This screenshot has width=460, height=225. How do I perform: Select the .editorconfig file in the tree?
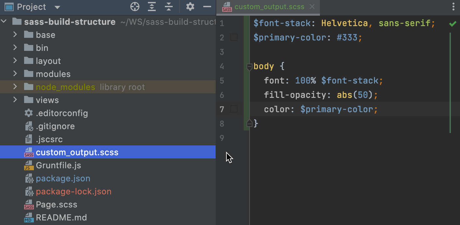point(62,113)
